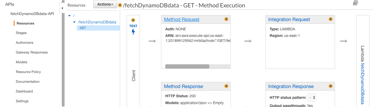This screenshot has width=373, height=107.
Task: Collapse the sidebar with the arrow handle
Action: 62,8
